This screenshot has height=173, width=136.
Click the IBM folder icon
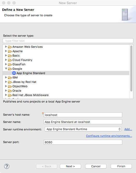coord(10,77)
